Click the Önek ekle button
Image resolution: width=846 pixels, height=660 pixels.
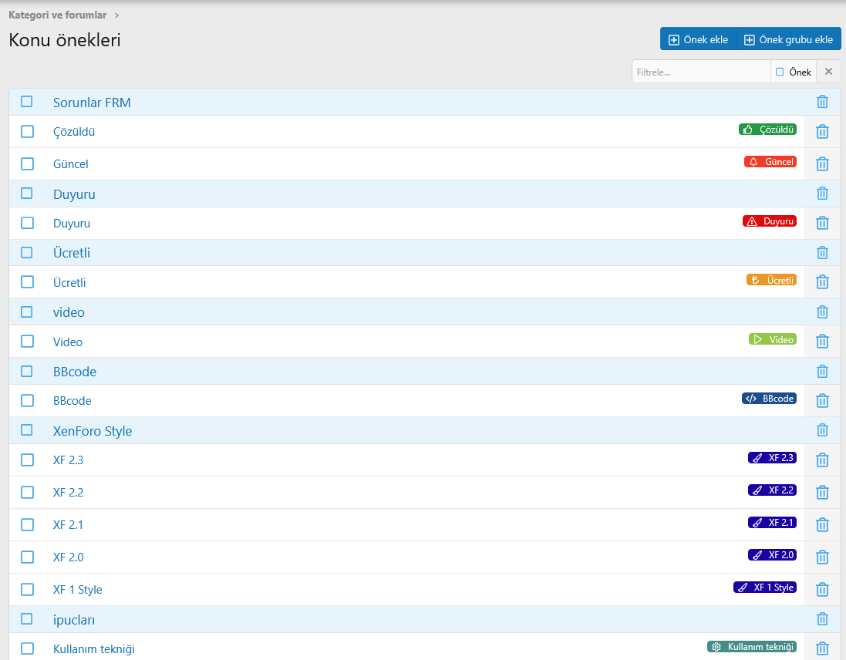[x=698, y=39]
